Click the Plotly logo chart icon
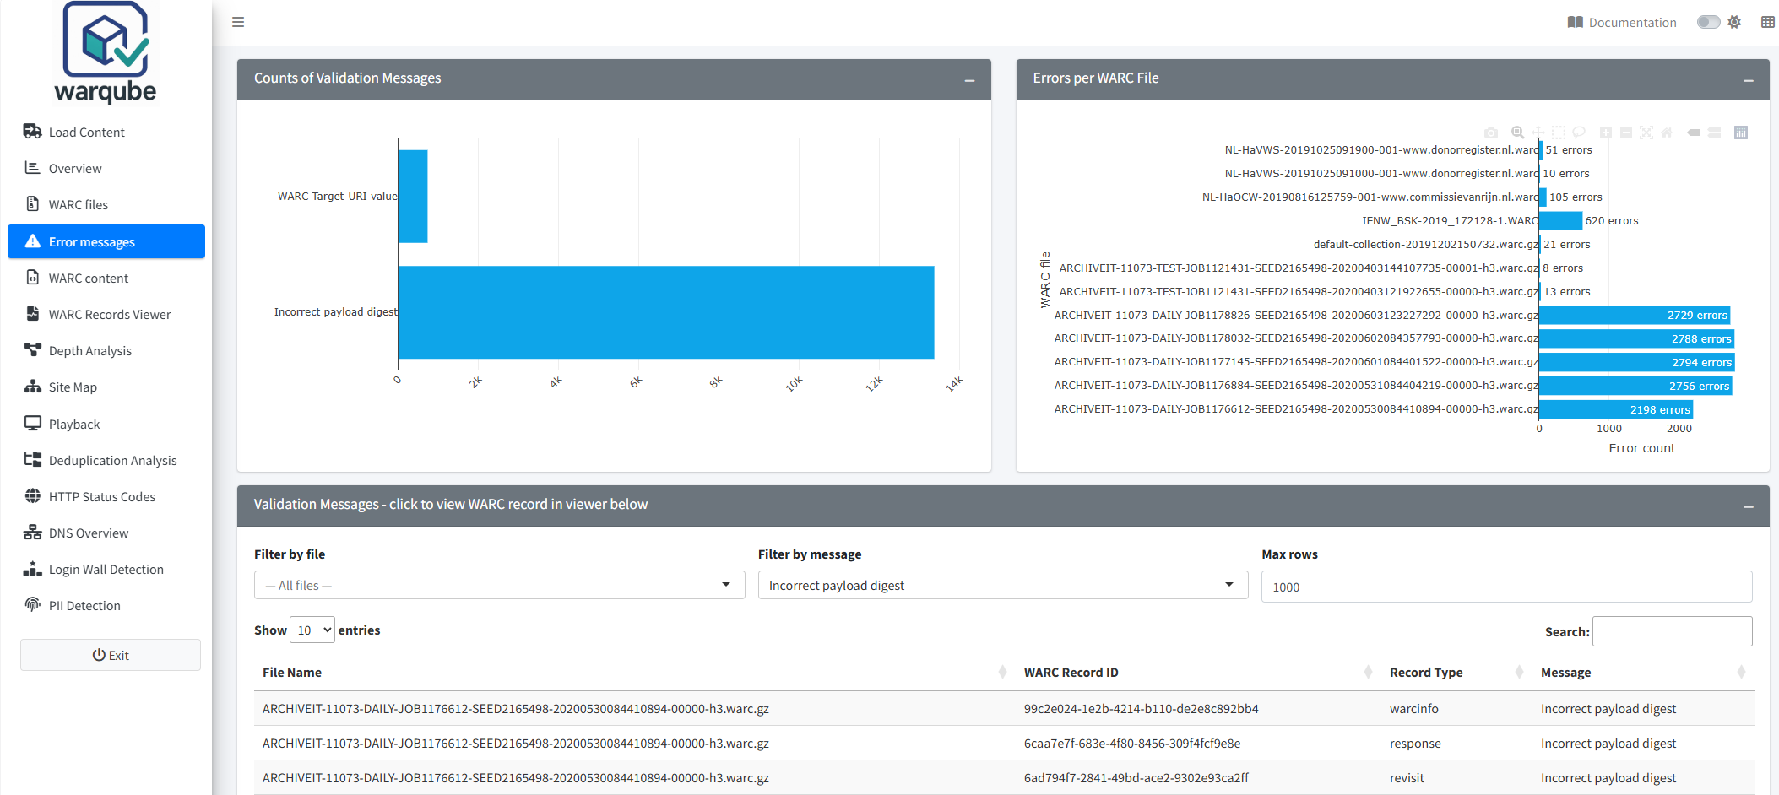This screenshot has width=1779, height=795. click(x=1741, y=132)
